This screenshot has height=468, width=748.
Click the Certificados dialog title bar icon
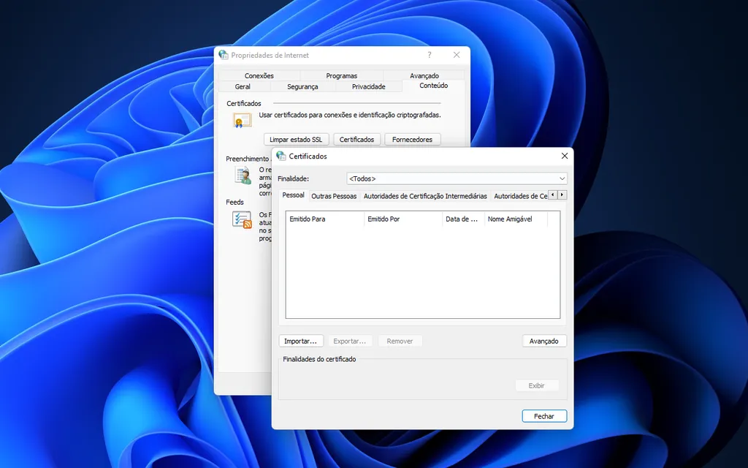tap(281, 156)
